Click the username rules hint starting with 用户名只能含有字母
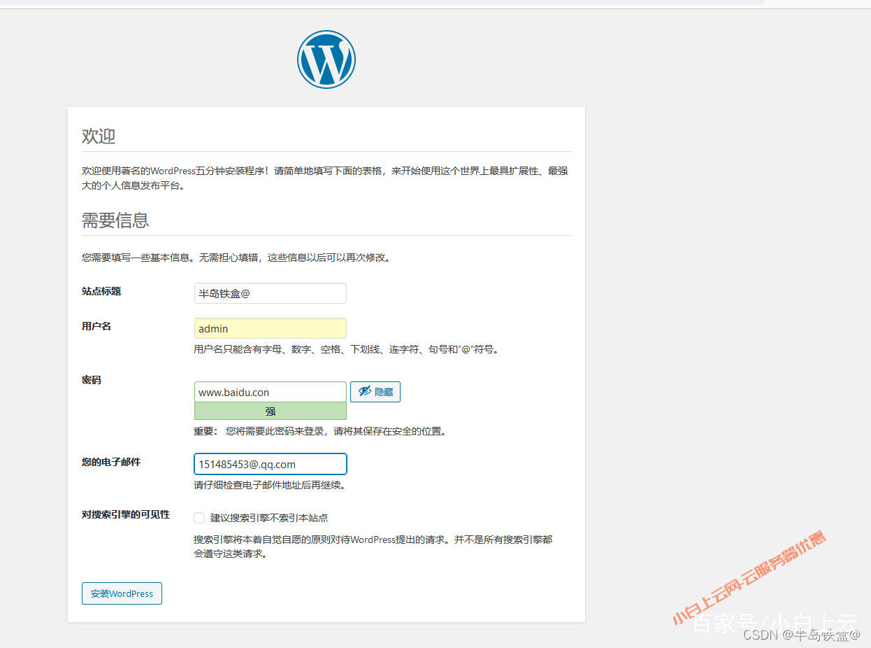The height and width of the screenshot is (648, 871). (347, 349)
